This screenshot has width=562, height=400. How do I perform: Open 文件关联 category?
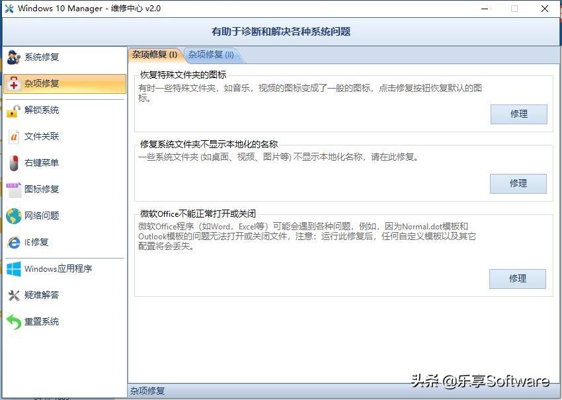[65, 137]
